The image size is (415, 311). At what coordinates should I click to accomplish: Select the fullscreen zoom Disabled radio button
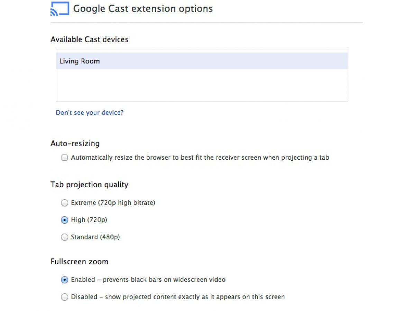click(64, 297)
